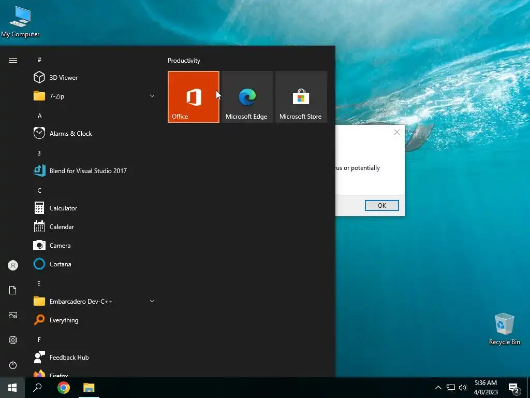Click the Productivity group heading
This screenshot has height=398, width=530.
184,61
